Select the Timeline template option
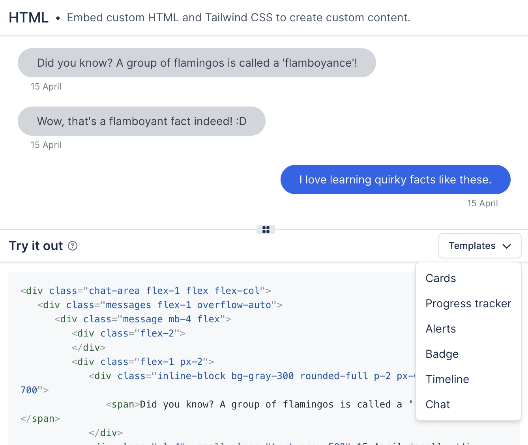The width and height of the screenshot is (528, 445). coord(447,379)
